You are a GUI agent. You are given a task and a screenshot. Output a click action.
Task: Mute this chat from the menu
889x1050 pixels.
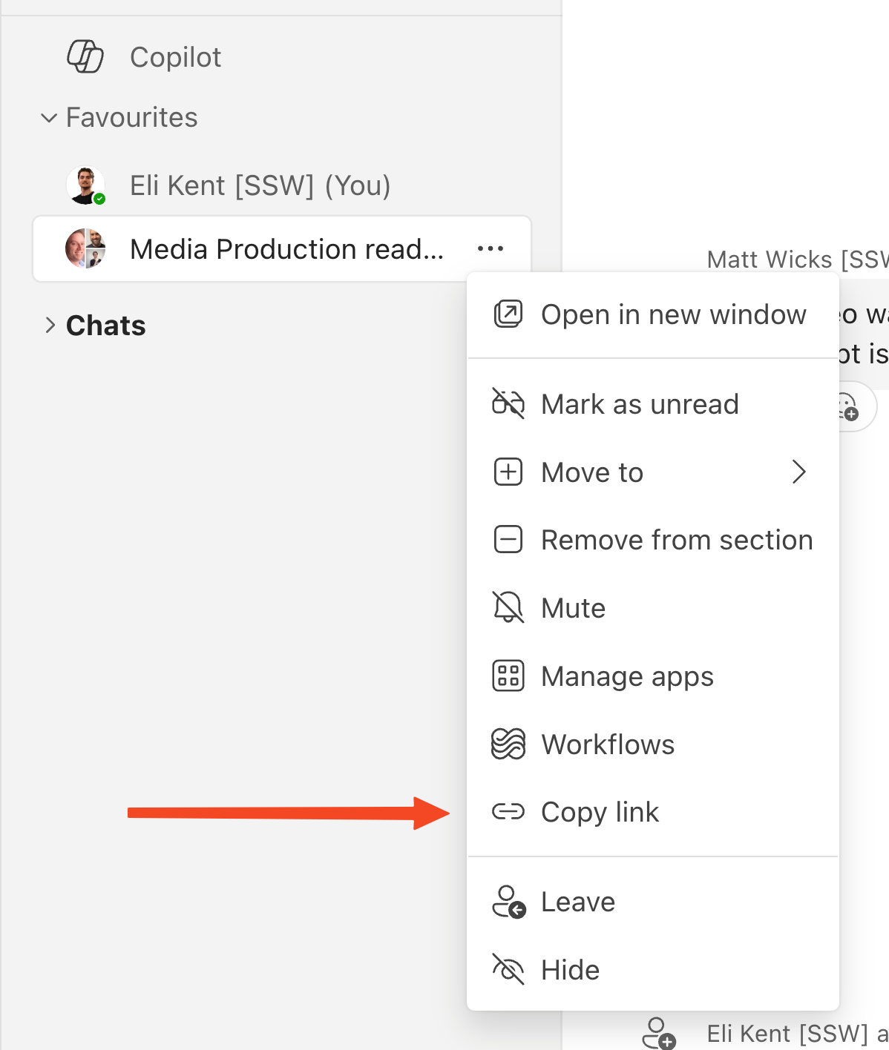tap(653, 608)
